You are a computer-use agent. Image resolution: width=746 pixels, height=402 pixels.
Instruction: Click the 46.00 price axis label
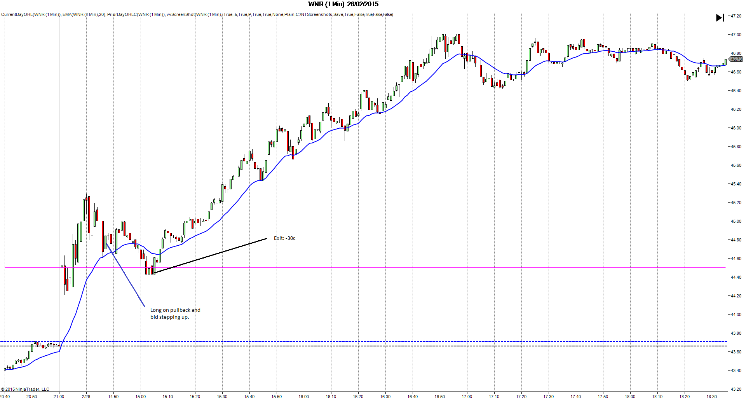coord(736,128)
